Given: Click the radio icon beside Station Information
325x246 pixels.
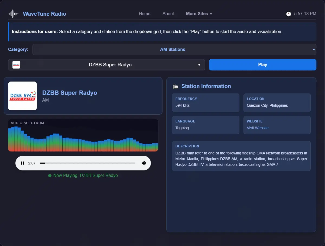Looking at the screenshot, I should pyautogui.click(x=175, y=86).
